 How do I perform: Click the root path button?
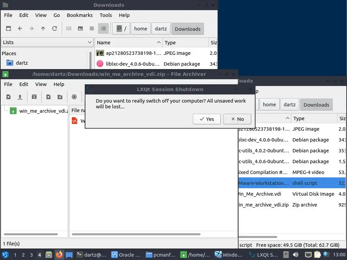tap(121, 28)
